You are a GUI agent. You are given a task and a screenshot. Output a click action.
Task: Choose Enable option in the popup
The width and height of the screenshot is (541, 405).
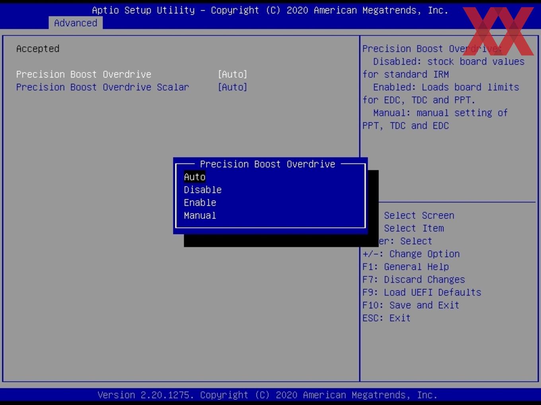point(200,202)
